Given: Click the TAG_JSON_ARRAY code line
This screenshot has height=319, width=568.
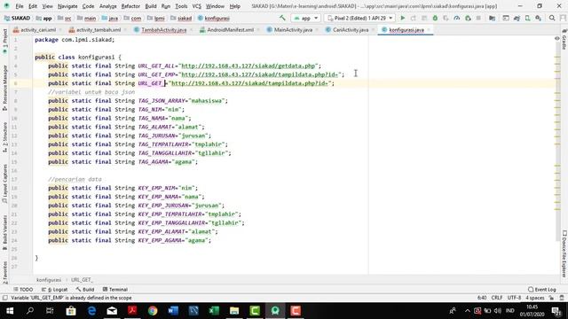Looking at the screenshot, I should [x=138, y=100].
